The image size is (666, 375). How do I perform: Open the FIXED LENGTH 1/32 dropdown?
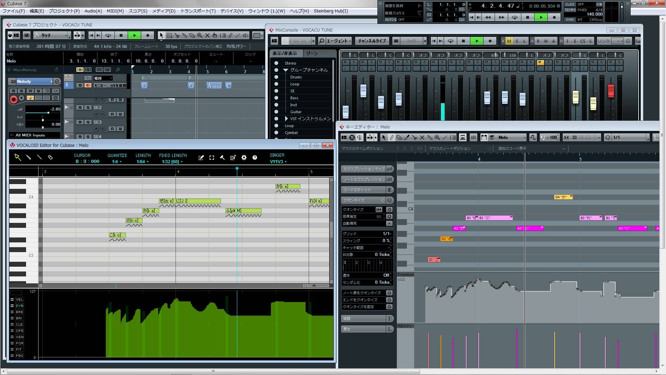(172, 162)
